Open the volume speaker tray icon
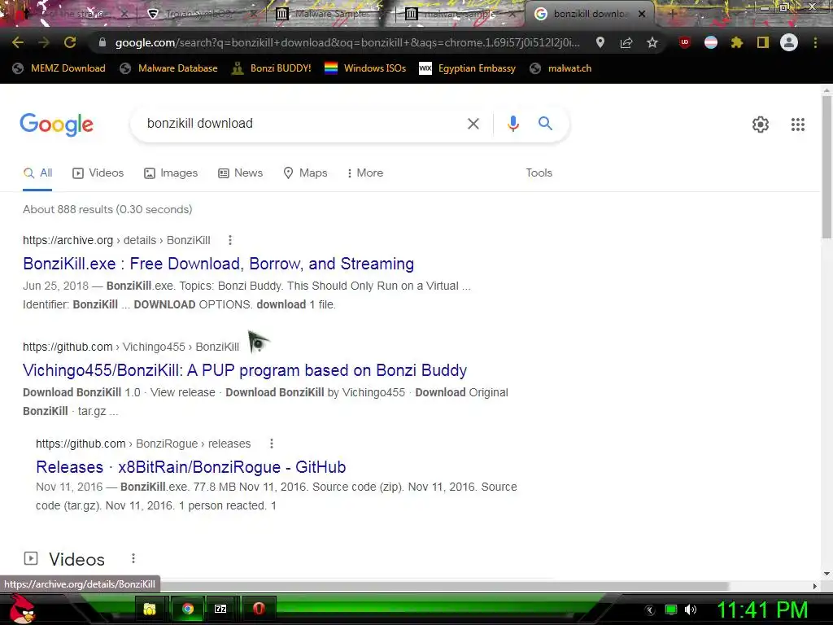 (x=691, y=610)
